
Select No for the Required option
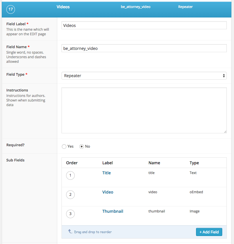82,147
